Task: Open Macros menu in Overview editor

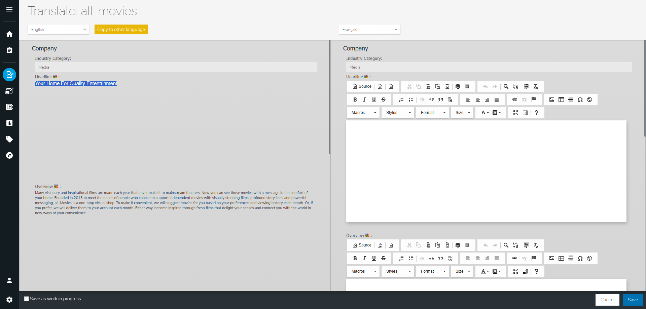Action: [x=363, y=271]
